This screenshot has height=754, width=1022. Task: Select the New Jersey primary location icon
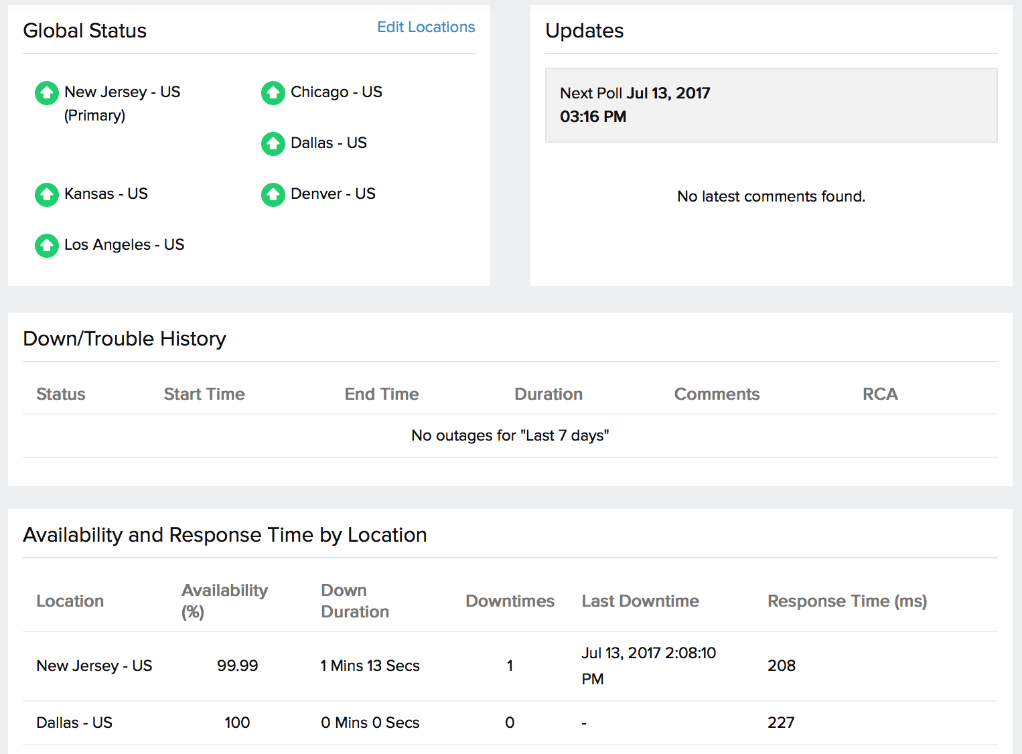46,93
